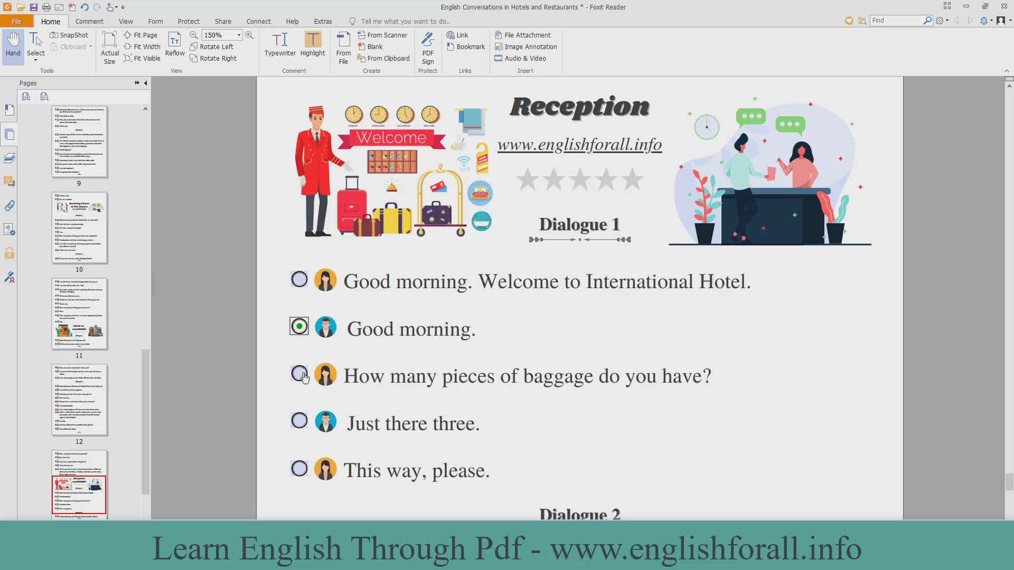Select radio button beside 'Good morning. Welcome'
The image size is (1014, 570).
click(x=299, y=279)
